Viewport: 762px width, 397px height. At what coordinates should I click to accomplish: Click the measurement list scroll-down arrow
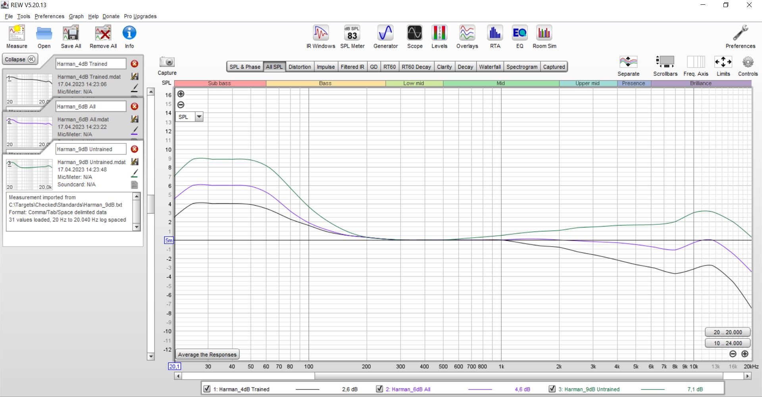151,356
